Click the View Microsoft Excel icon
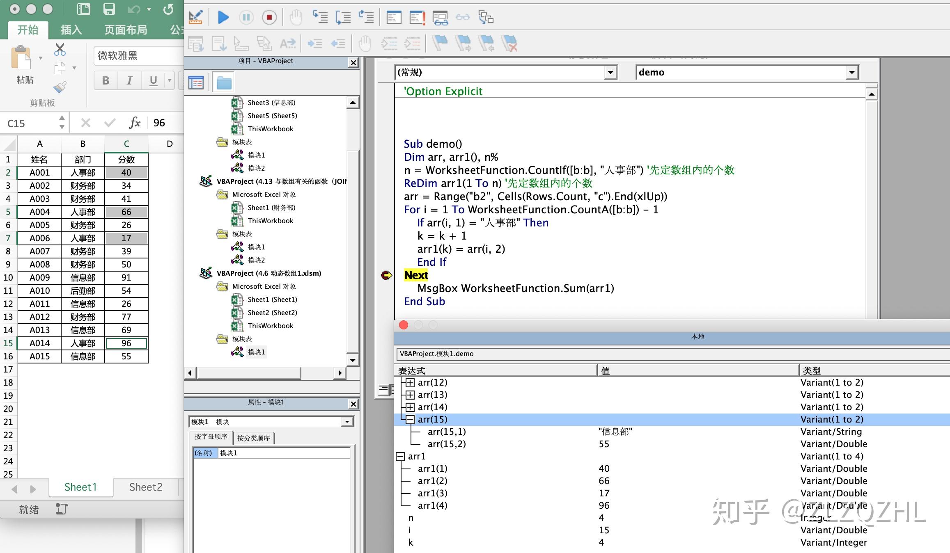Screen dimensions: 950x553 (x=196, y=17)
